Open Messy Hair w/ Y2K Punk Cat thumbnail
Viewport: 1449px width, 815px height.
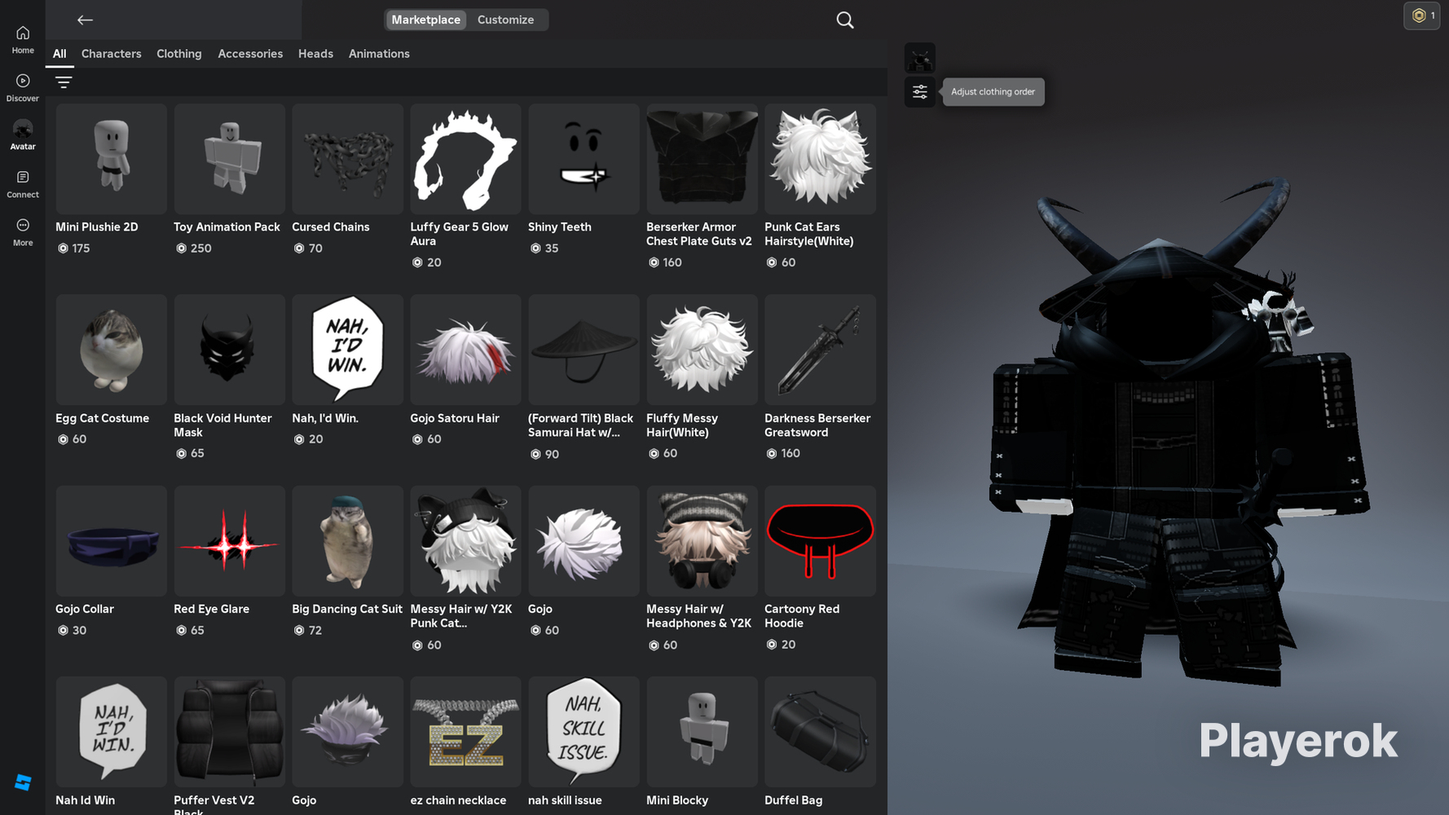[466, 541]
